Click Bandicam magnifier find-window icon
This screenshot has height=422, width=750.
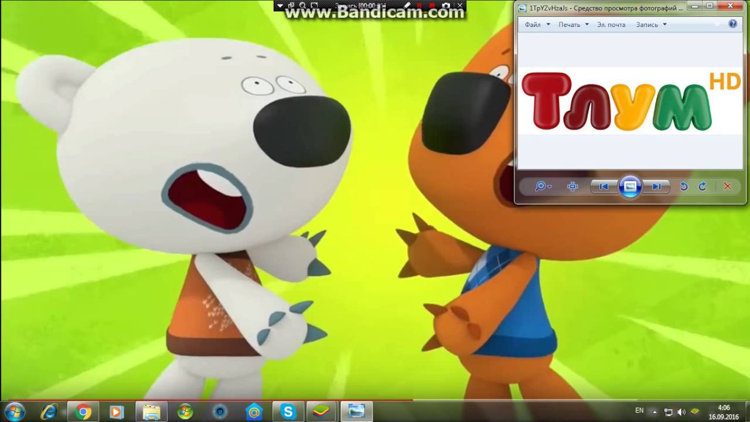pyautogui.click(x=303, y=6)
